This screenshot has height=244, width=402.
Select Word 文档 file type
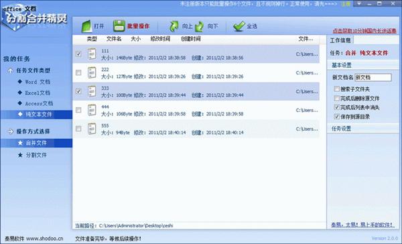38,82
